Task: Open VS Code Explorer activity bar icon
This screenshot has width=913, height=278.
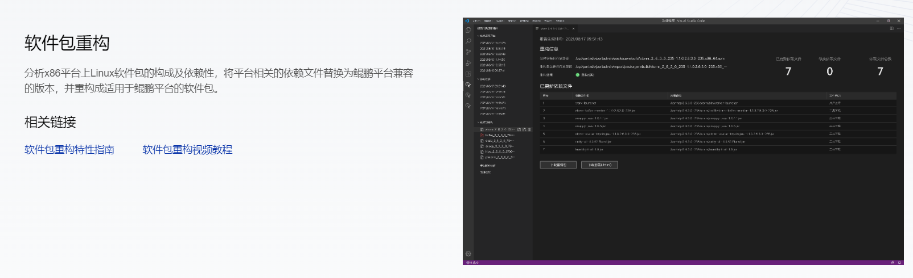Action: tap(468, 30)
